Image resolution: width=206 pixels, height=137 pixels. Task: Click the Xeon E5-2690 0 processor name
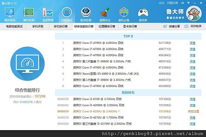(x=106, y=74)
